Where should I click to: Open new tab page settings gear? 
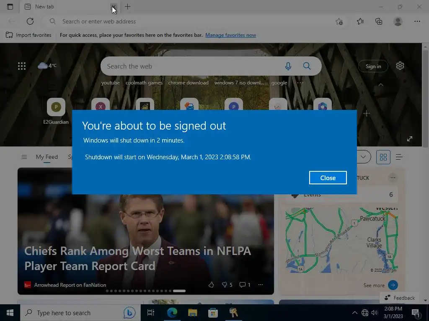(400, 66)
